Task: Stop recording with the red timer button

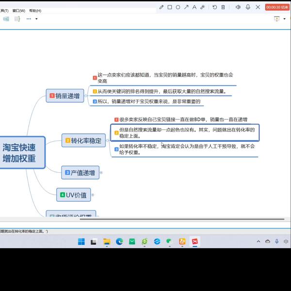Action: tap(277, 7)
